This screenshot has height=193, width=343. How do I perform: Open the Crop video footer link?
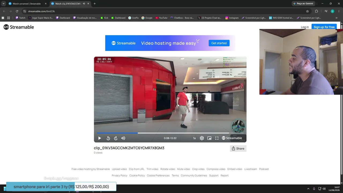(198, 169)
